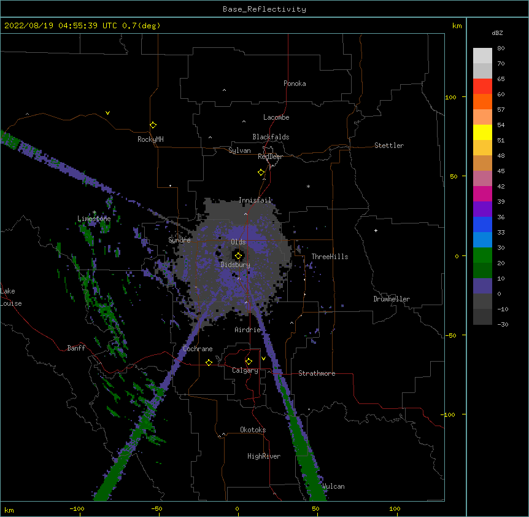Select the Okotoks label
This screenshot has width=529, height=517.
(253, 430)
